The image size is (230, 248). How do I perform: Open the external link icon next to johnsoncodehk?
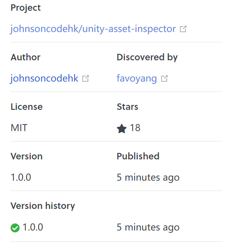tap(85, 78)
